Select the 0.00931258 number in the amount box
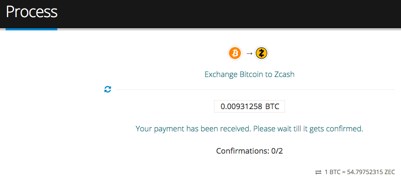Screen dimensions: 401x184 [241, 106]
